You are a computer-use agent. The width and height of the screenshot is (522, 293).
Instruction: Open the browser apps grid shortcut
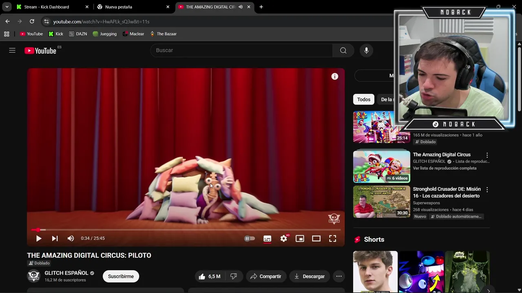coord(7,34)
